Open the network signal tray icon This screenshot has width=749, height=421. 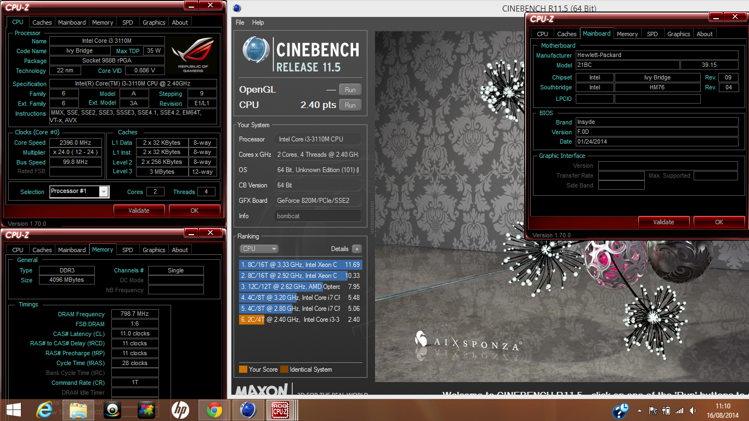(680, 410)
